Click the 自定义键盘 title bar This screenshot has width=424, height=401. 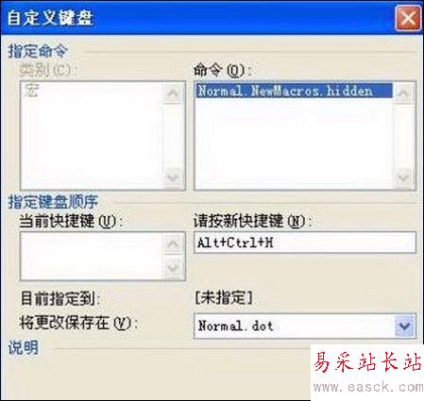[198, 18]
